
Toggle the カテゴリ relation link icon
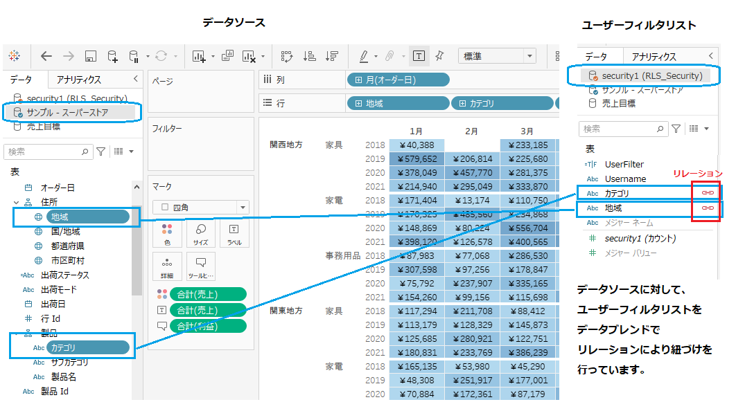tap(708, 192)
